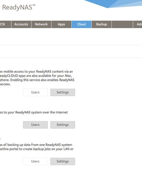Image resolution: width=142 pixels, height=170 pixels.
Task: Click text 'online portal to create backup jobs'
Action: (25, 149)
